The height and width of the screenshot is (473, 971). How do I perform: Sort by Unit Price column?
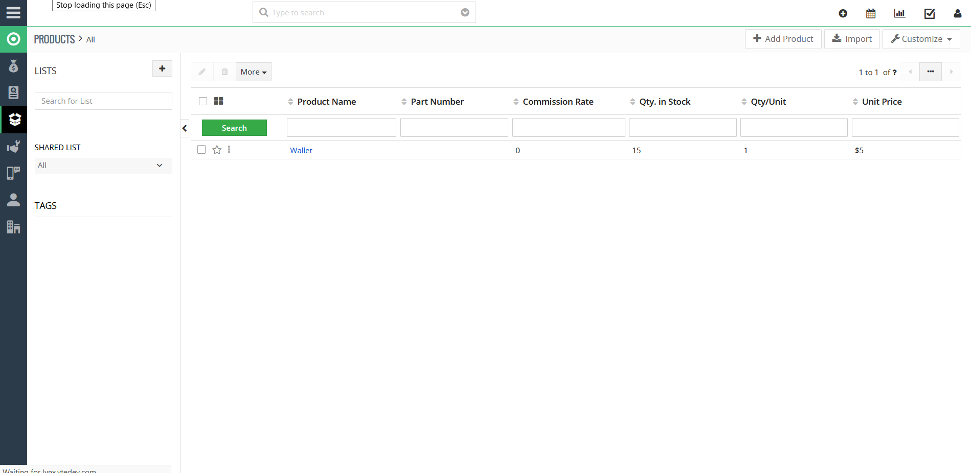[877, 102]
